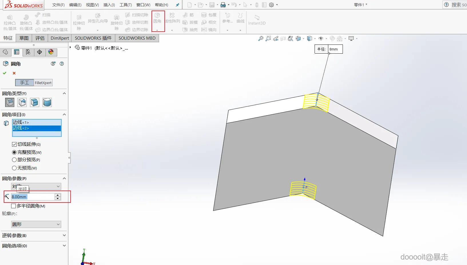Open the Hole Wizard (异型孔向导) tool

(98, 18)
